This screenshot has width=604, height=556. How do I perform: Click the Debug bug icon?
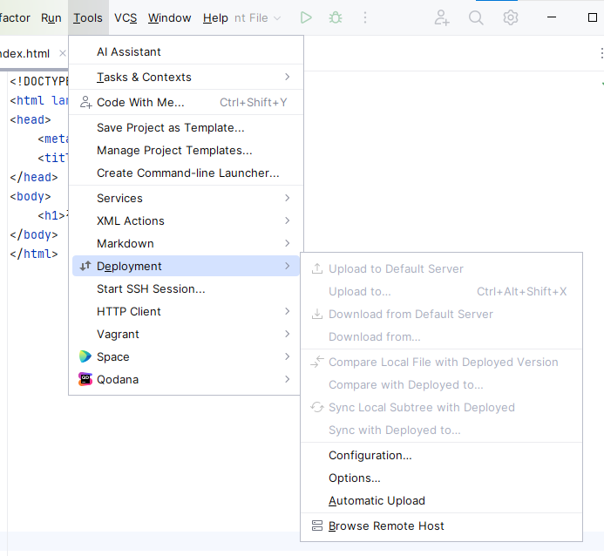click(336, 17)
